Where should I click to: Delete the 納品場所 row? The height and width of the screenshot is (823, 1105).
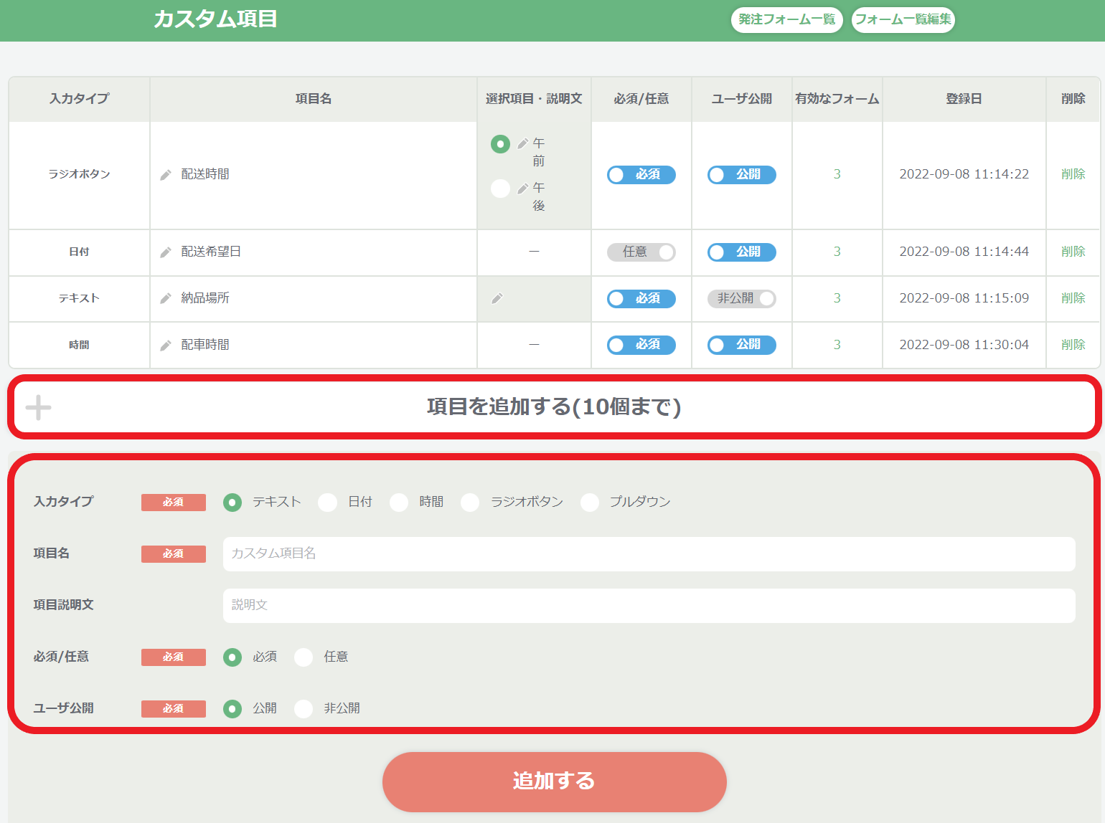(x=1073, y=298)
